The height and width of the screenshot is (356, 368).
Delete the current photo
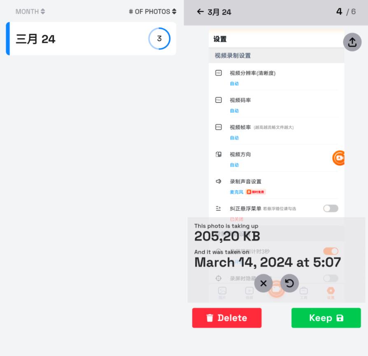pyautogui.click(x=227, y=318)
